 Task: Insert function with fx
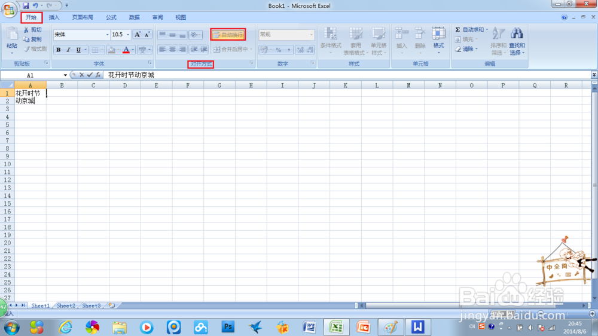coord(98,75)
